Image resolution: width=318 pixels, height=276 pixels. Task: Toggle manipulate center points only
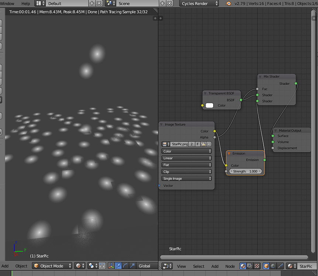pos(102,266)
